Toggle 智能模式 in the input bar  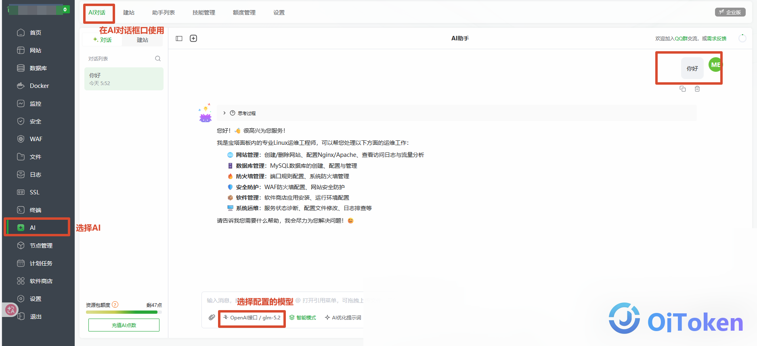[x=303, y=318]
